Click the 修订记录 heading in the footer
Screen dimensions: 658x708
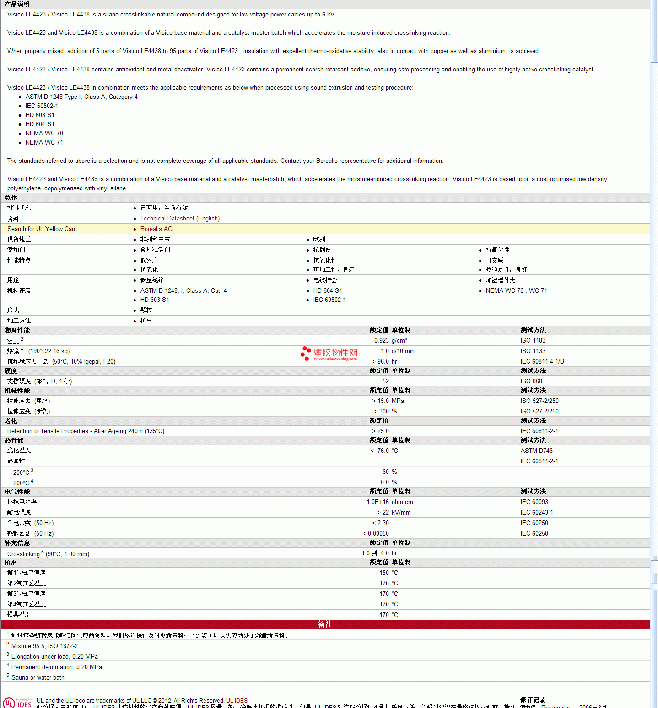(533, 700)
